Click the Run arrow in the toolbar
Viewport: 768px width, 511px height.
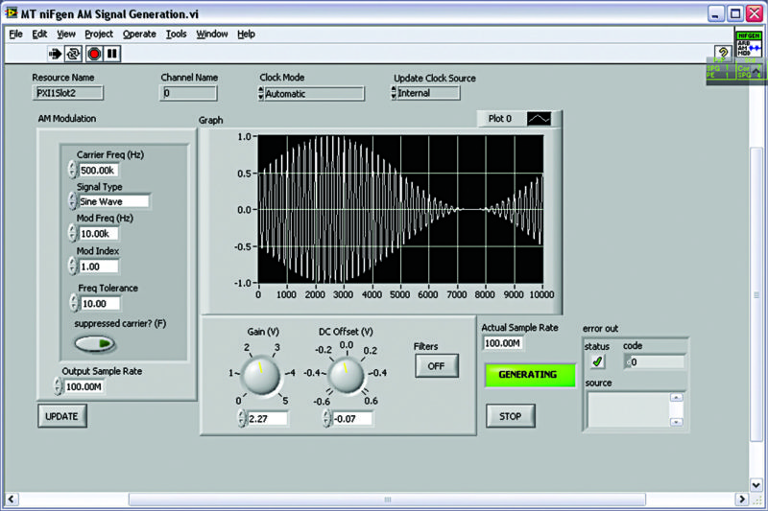[56, 53]
